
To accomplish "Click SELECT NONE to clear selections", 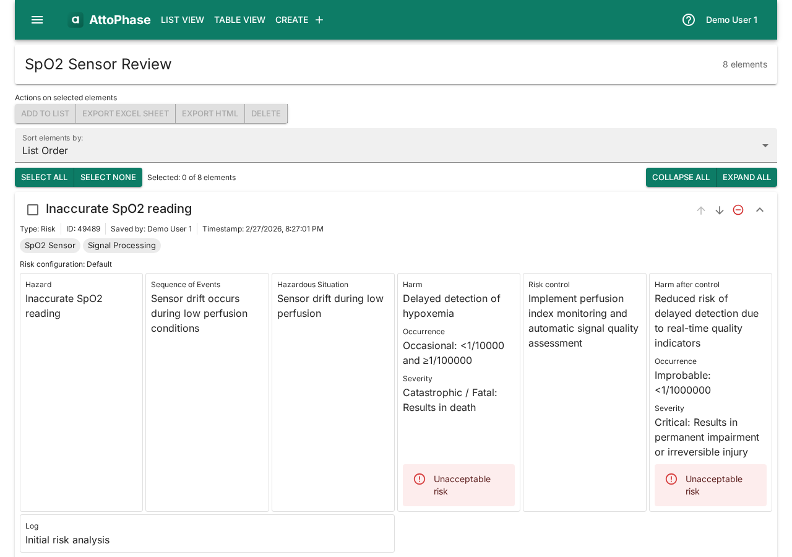I will 108,177.
